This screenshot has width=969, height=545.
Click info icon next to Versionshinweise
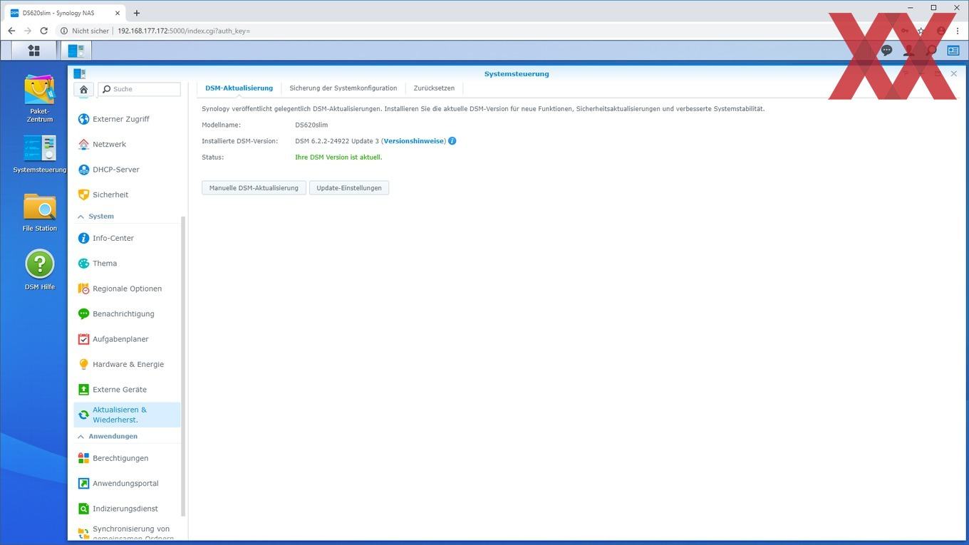point(452,141)
